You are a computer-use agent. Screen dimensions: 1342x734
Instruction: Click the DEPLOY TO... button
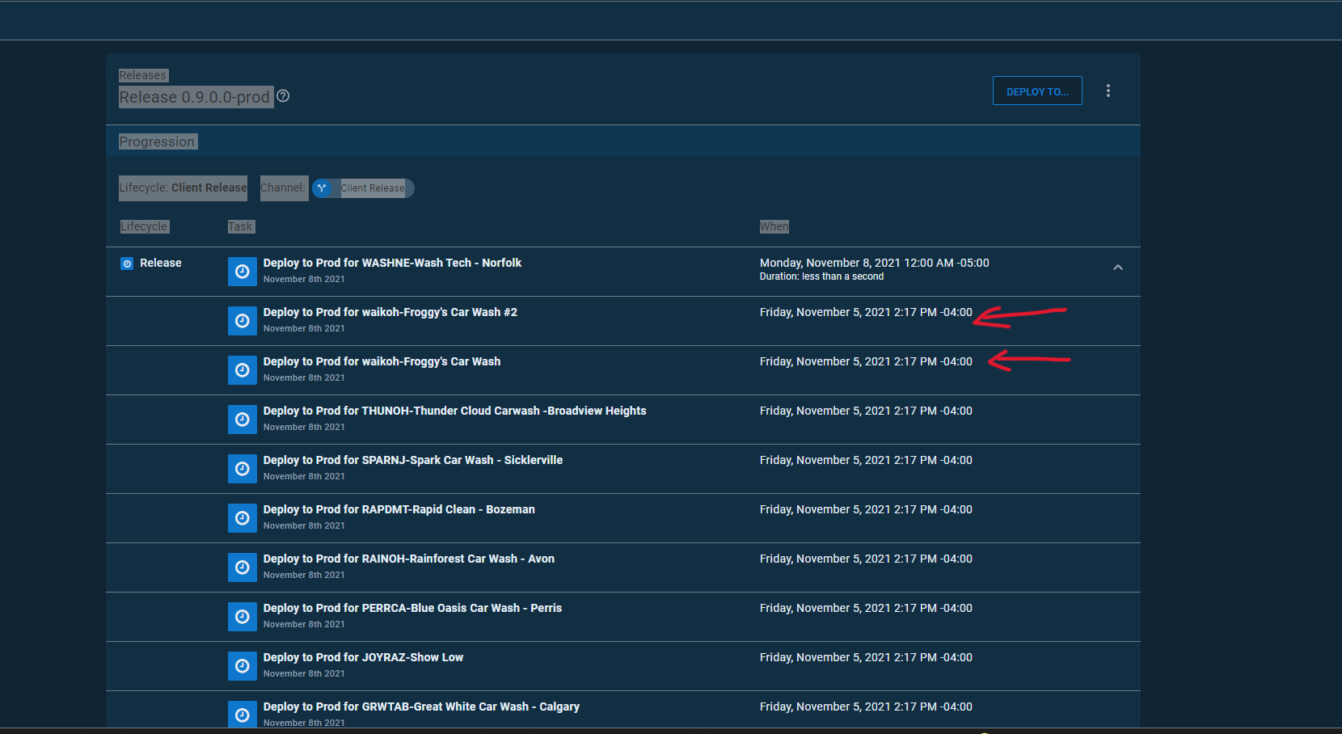1037,91
